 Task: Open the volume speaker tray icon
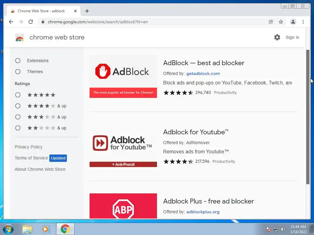[x=283, y=229]
